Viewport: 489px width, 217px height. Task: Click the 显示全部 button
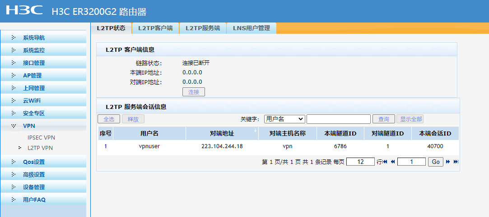tap(410, 119)
